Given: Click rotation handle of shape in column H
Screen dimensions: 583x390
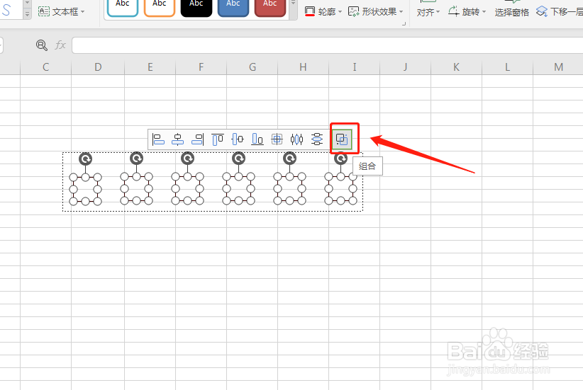Looking at the screenshot, I should click(289, 159).
